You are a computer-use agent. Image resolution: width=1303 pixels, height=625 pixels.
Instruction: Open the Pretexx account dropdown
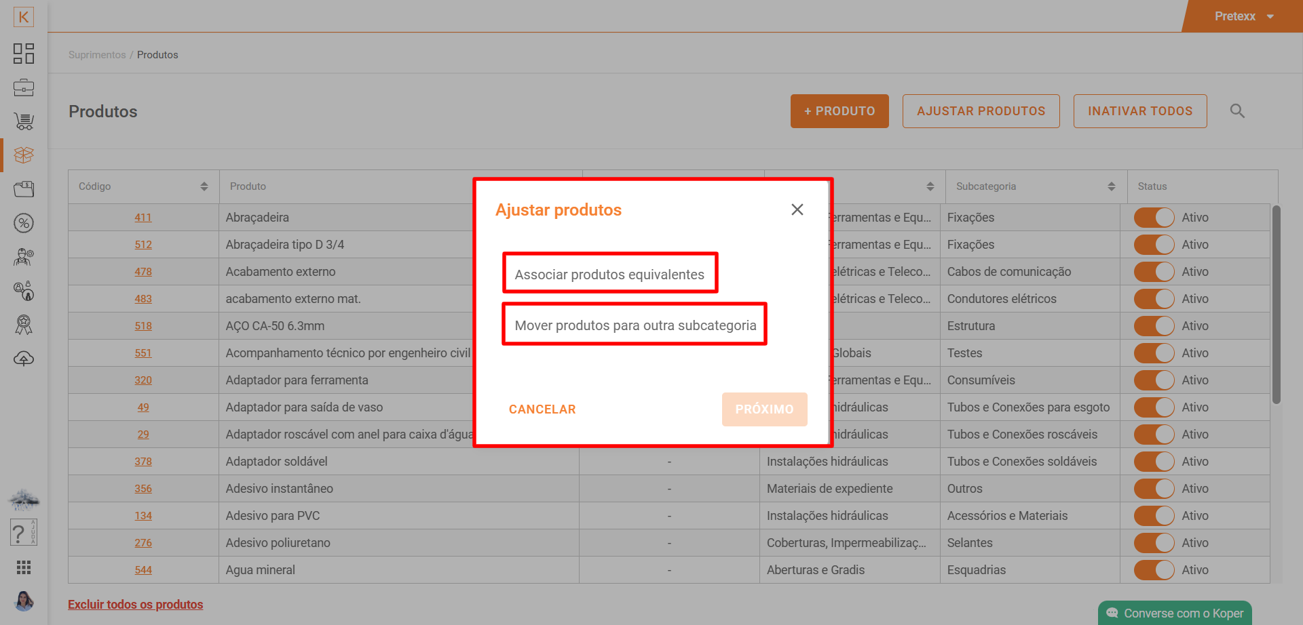(1243, 16)
